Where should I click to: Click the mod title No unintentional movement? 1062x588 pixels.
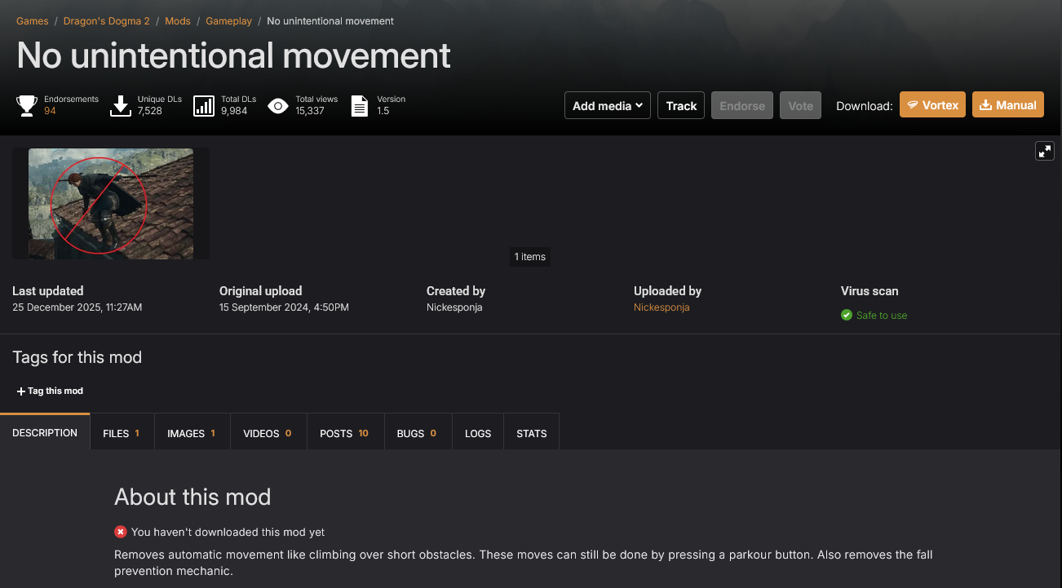233,55
